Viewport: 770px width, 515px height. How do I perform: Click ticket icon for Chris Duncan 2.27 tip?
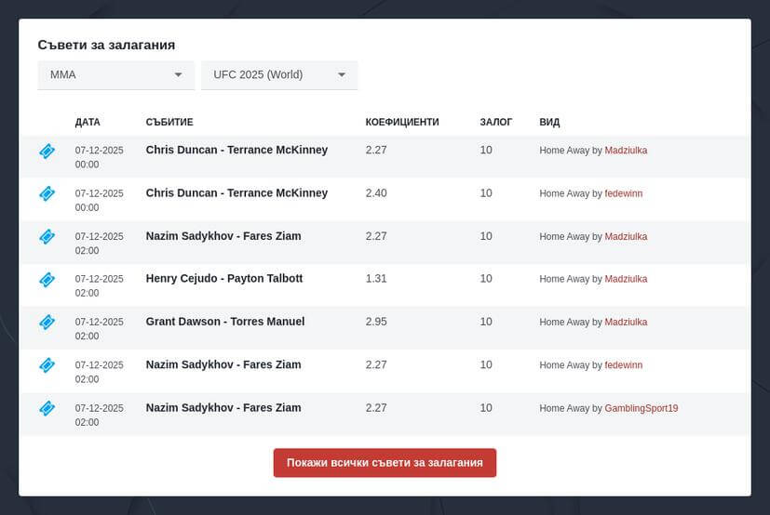pos(47,151)
